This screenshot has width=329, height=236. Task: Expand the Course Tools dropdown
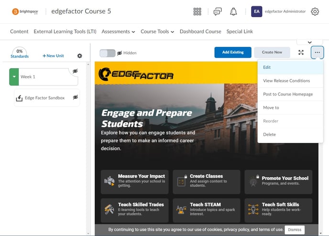[x=157, y=32]
